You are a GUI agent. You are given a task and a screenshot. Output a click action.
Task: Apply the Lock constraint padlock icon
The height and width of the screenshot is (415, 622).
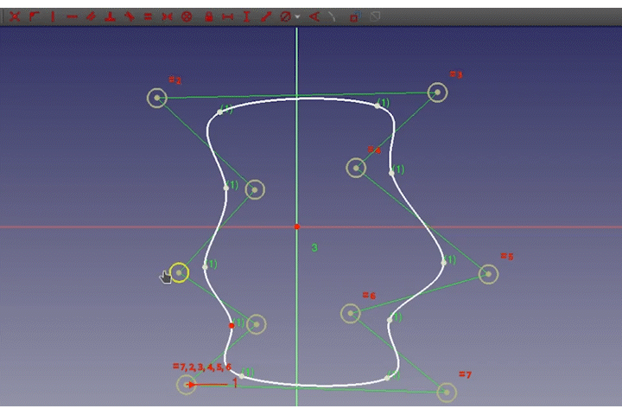click(x=209, y=16)
